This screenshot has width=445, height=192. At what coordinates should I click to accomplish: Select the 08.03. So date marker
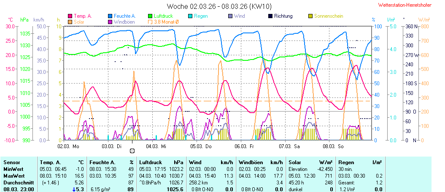[333, 146]
